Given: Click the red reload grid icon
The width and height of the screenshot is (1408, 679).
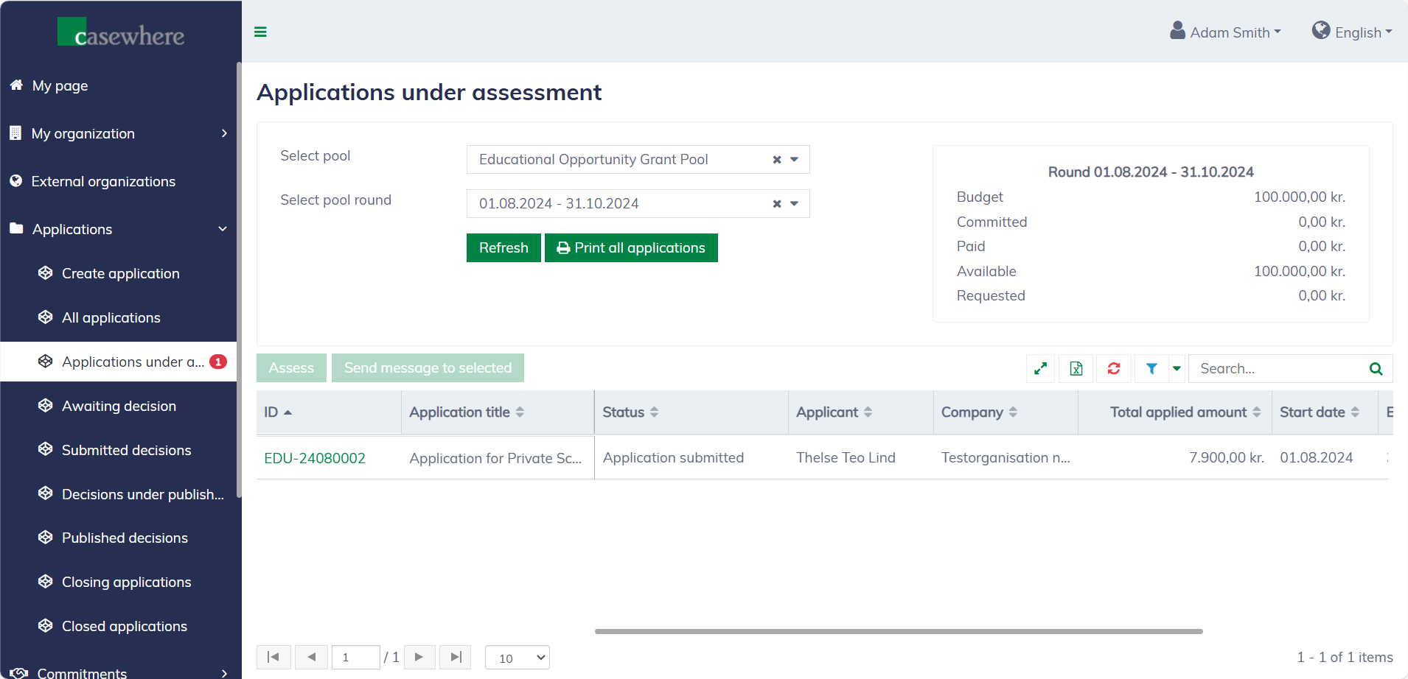Looking at the screenshot, I should point(1114,368).
